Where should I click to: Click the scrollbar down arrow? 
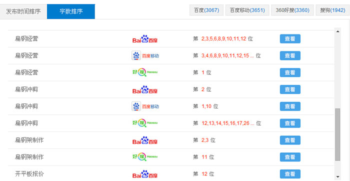coord(337,176)
